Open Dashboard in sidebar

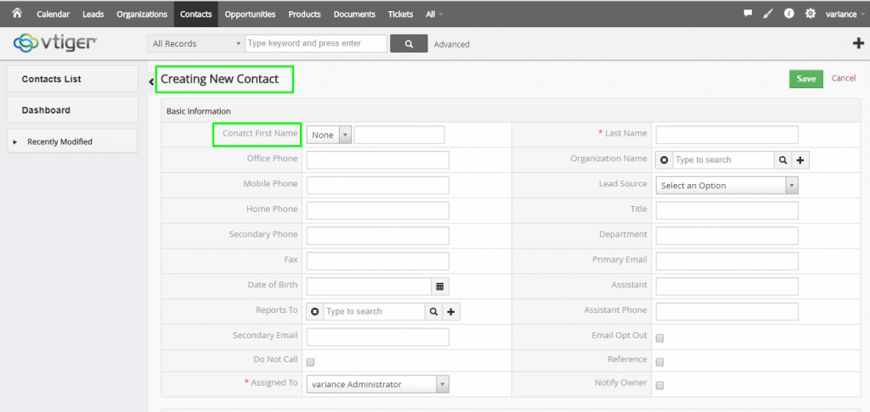[72, 110]
